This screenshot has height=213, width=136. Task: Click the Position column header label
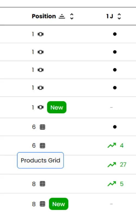tap(44, 16)
